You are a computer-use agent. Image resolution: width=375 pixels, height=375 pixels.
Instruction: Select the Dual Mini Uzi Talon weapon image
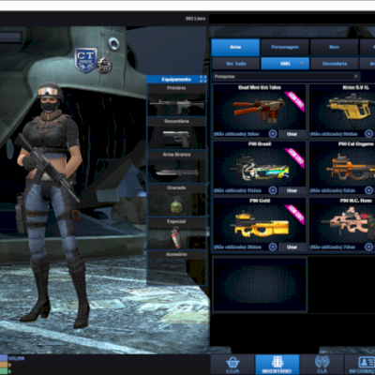coord(259,110)
